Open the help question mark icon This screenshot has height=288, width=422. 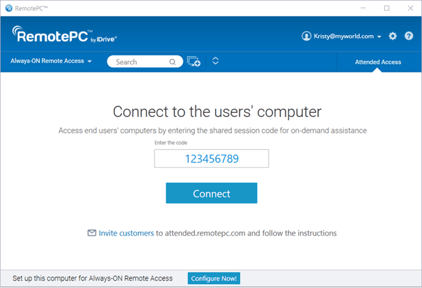(408, 36)
